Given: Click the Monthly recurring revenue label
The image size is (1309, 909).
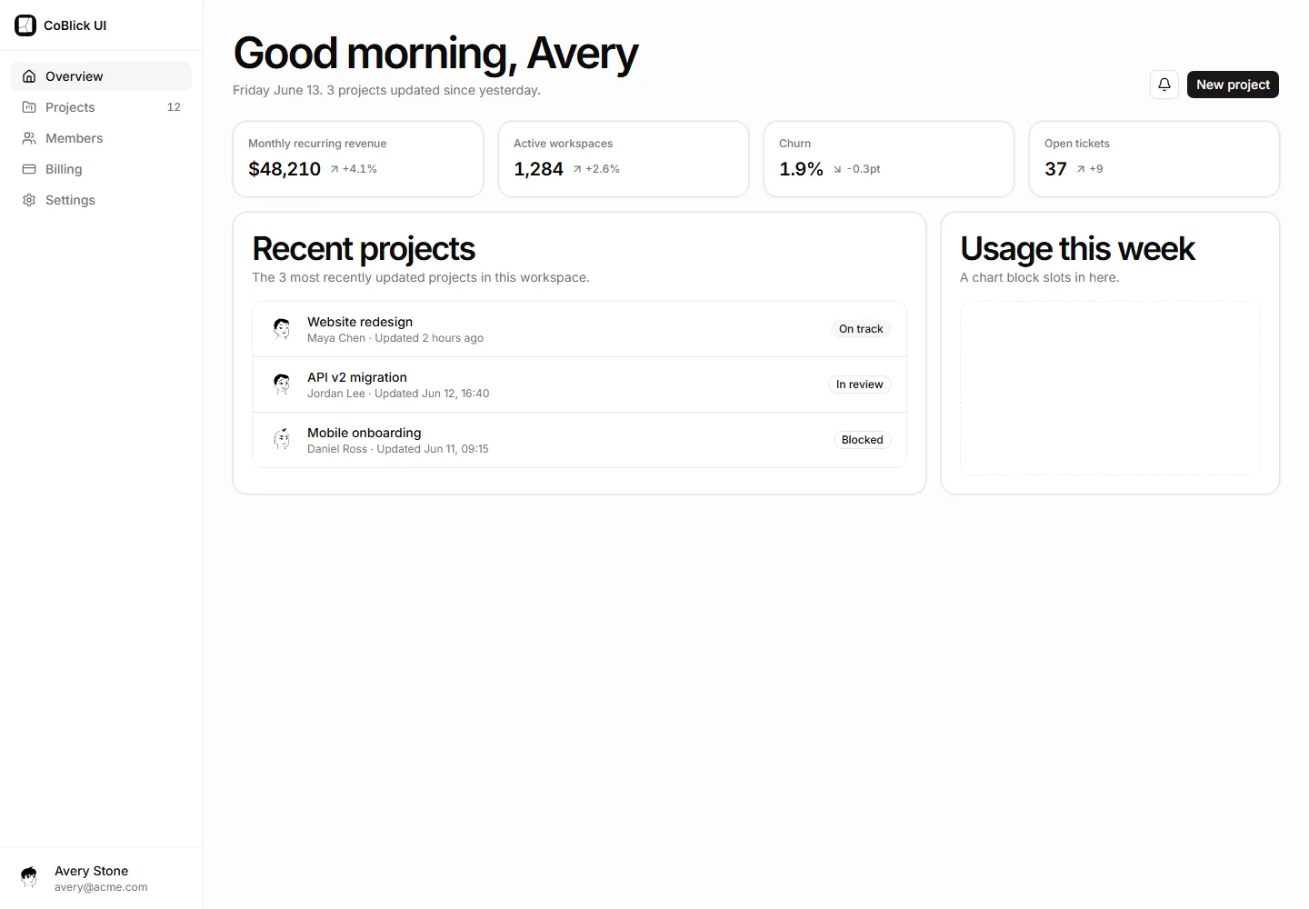Looking at the screenshot, I should (317, 144).
